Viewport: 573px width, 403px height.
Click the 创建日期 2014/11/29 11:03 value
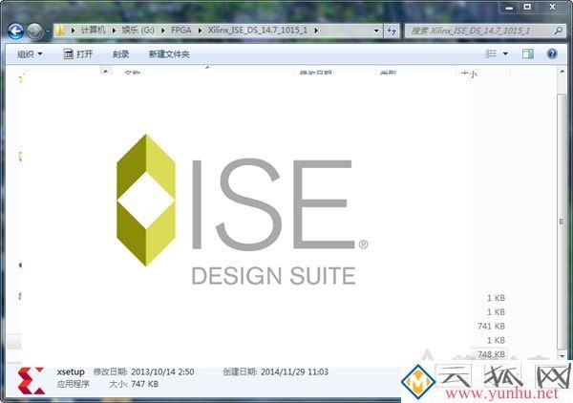(x=294, y=371)
